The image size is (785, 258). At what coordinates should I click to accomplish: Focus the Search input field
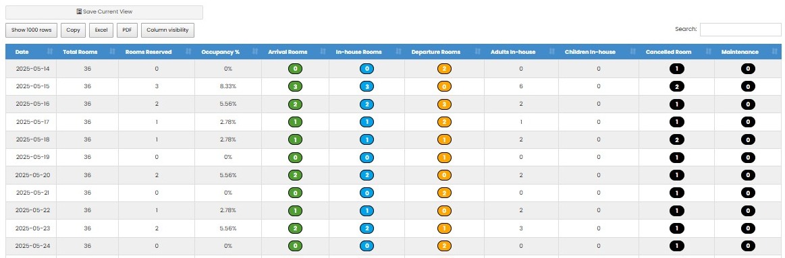point(740,30)
